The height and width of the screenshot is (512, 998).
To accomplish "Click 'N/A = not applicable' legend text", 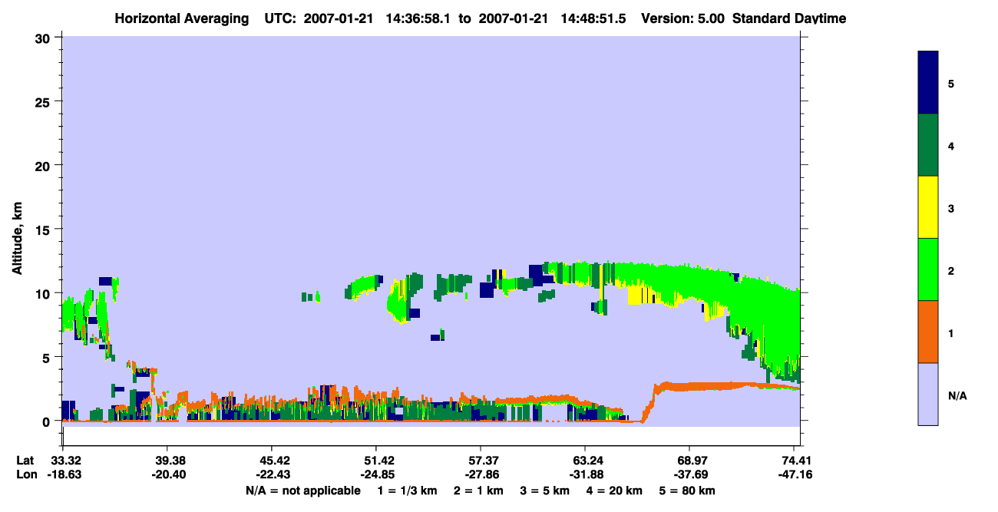I will (302, 491).
